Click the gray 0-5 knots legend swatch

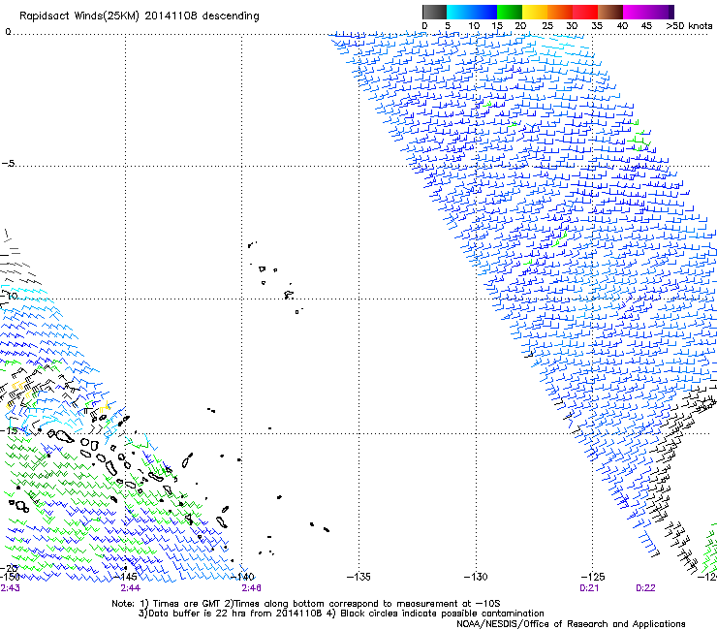point(434,12)
